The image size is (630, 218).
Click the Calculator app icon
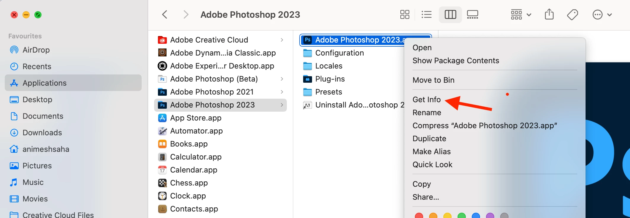click(162, 157)
